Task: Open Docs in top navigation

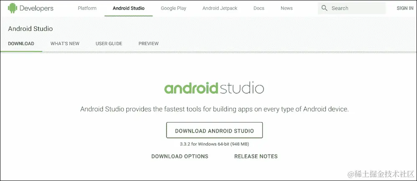Action: pyautogui.click(x=259, y=8)
